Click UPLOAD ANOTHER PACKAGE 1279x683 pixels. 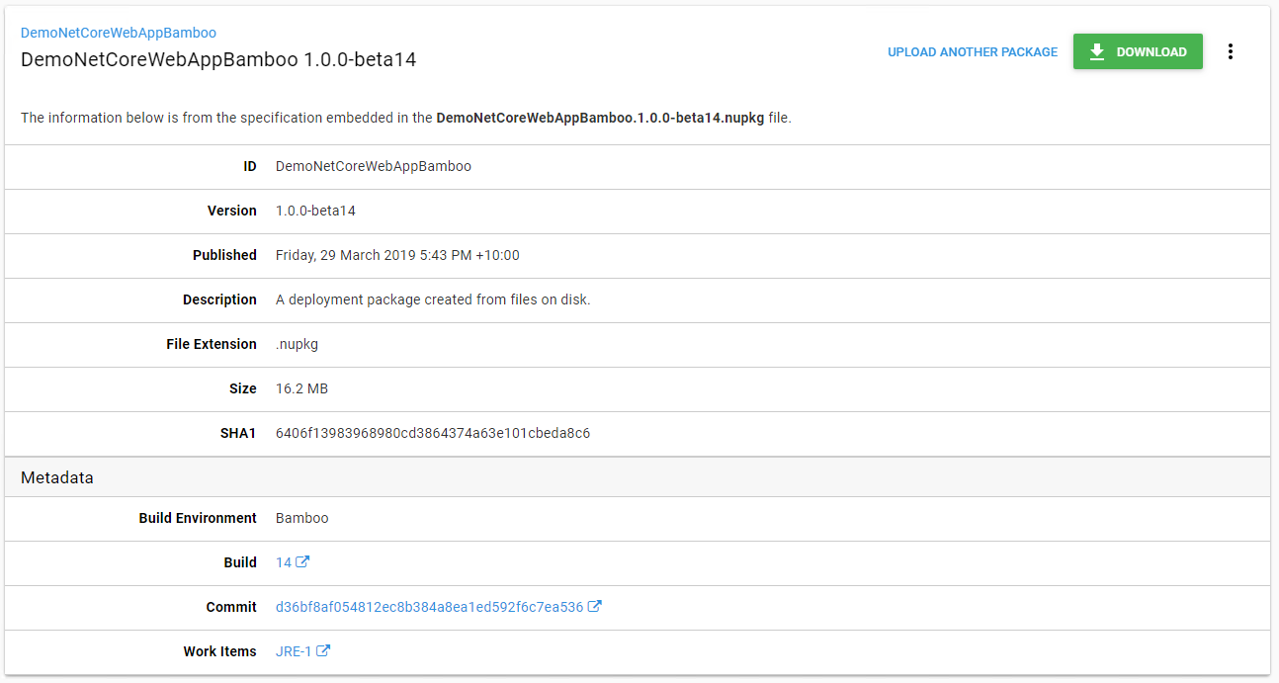coord(972,51)
